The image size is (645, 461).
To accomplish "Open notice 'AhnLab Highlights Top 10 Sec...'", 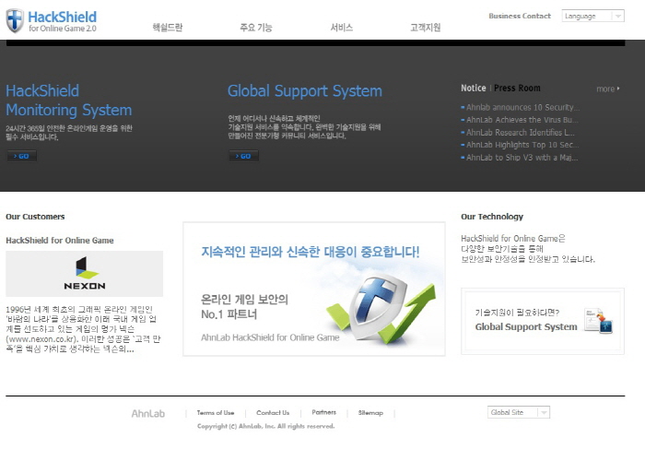I will 522,145.
